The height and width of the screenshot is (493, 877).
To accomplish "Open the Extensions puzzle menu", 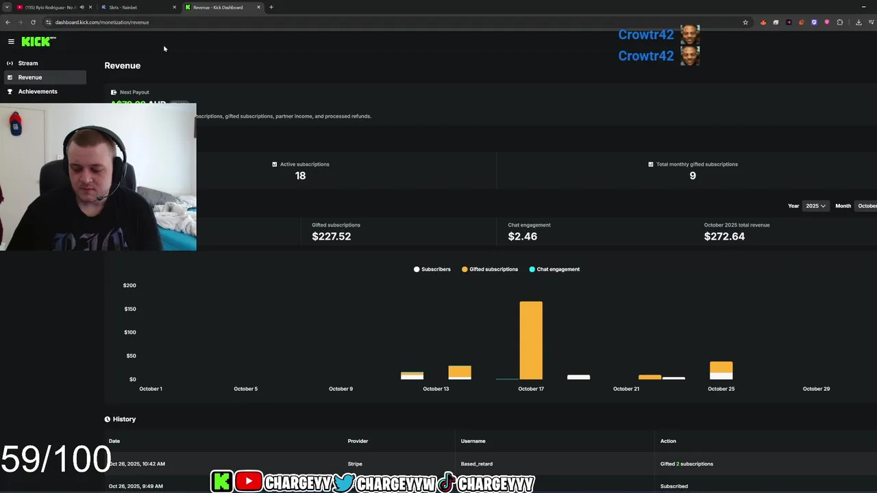I will click(x=840, y=22).
